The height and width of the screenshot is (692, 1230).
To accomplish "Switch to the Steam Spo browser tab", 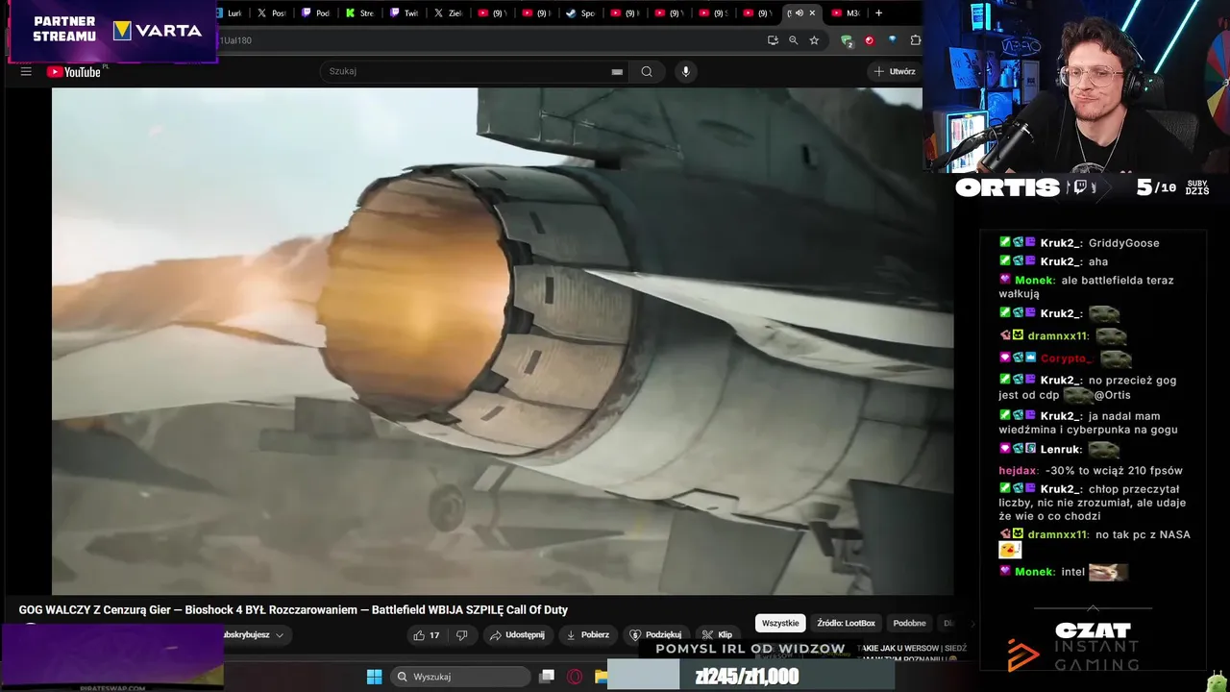I will [x=581, y=13].
